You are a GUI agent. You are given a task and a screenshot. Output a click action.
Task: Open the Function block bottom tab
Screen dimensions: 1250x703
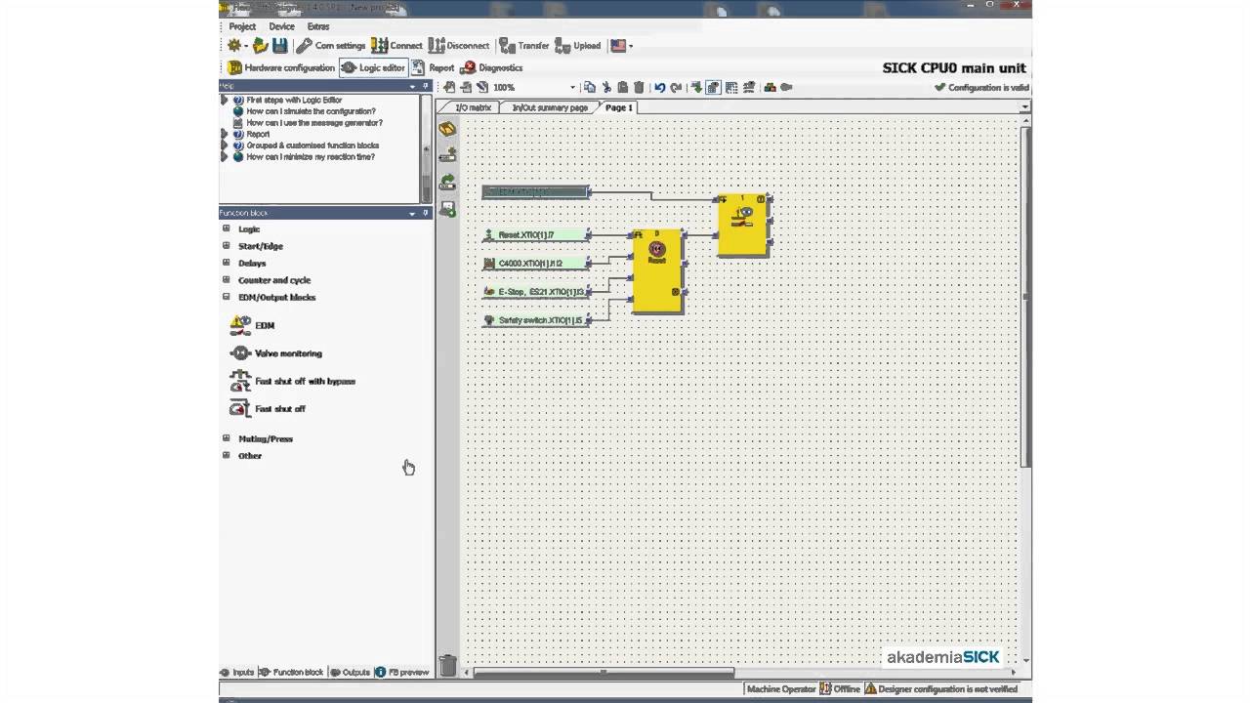click(x=291, y=672)
